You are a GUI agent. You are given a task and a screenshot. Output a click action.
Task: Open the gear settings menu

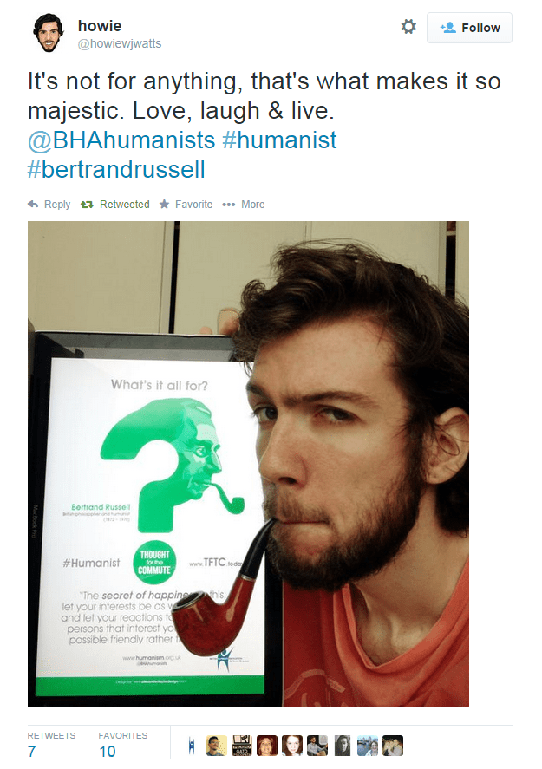point(408,27)
